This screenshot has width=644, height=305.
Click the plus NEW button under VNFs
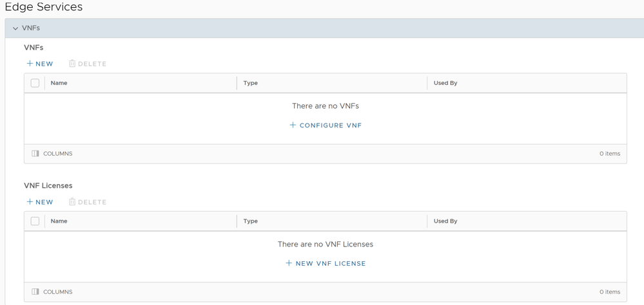pos(40,64)
